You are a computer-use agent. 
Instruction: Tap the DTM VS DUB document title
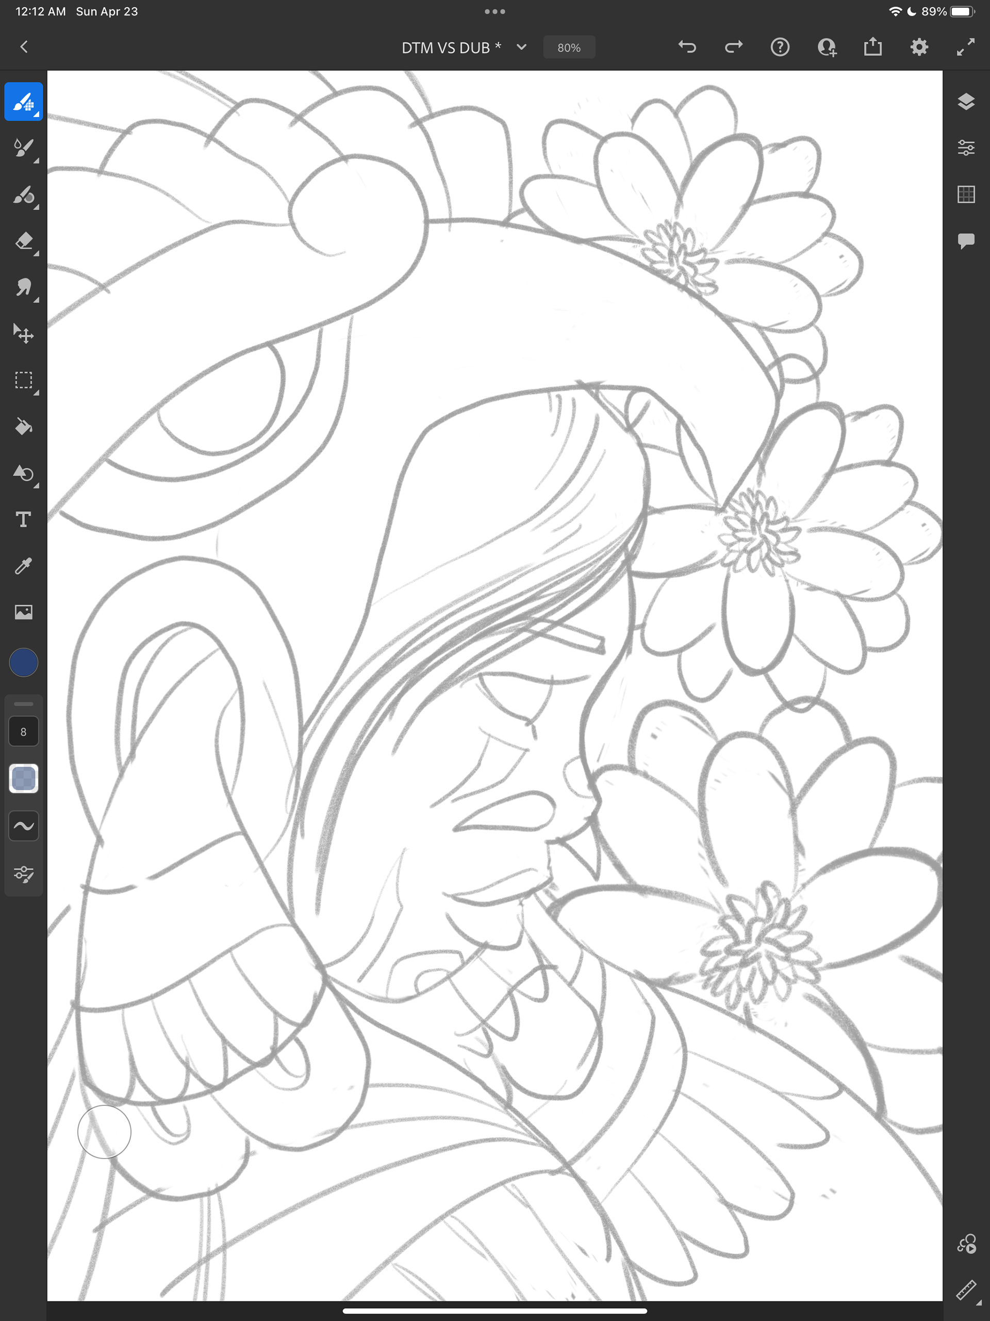coord(451,48)
